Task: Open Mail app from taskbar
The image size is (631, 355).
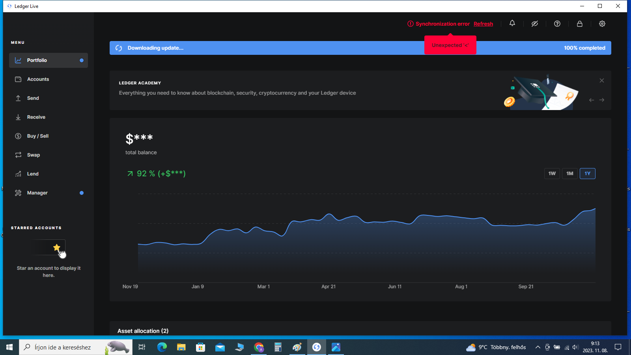Action: click(220, 347)
